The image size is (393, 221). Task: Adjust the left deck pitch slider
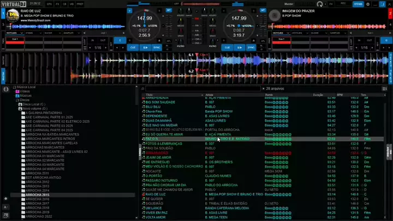tap(169, 26)
